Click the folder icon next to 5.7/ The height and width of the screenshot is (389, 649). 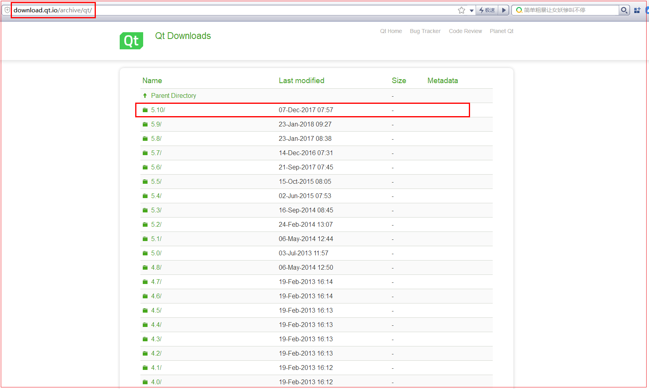(x=145, y=153)
